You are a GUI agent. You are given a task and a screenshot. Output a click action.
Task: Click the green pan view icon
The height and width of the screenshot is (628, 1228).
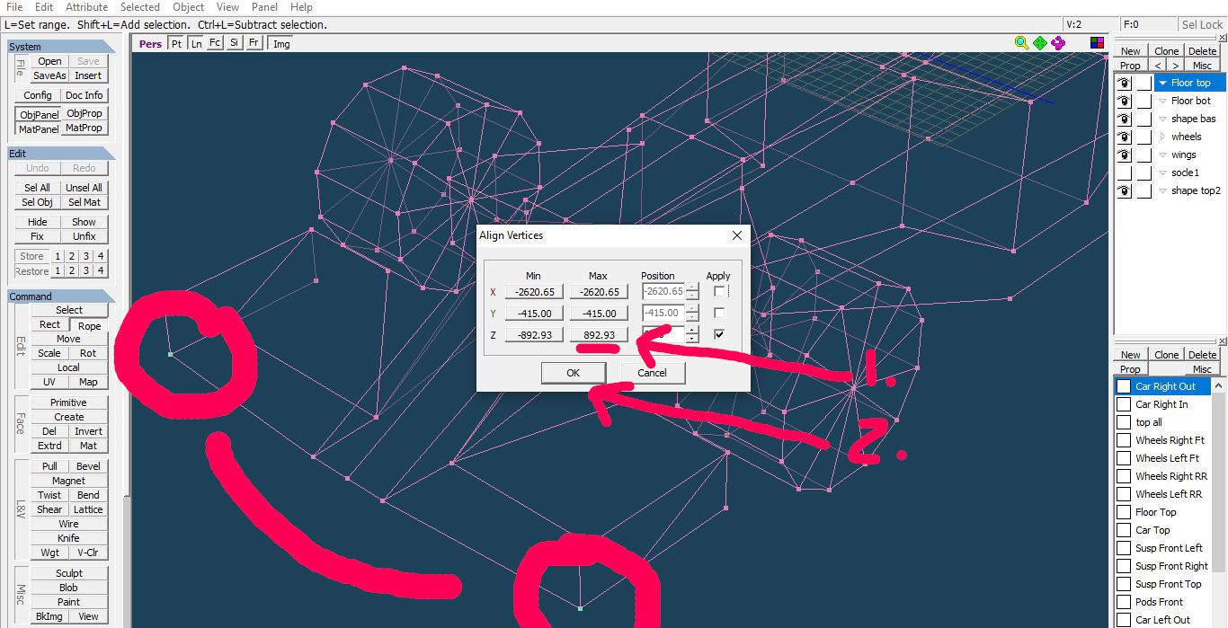pos(1040,42)
